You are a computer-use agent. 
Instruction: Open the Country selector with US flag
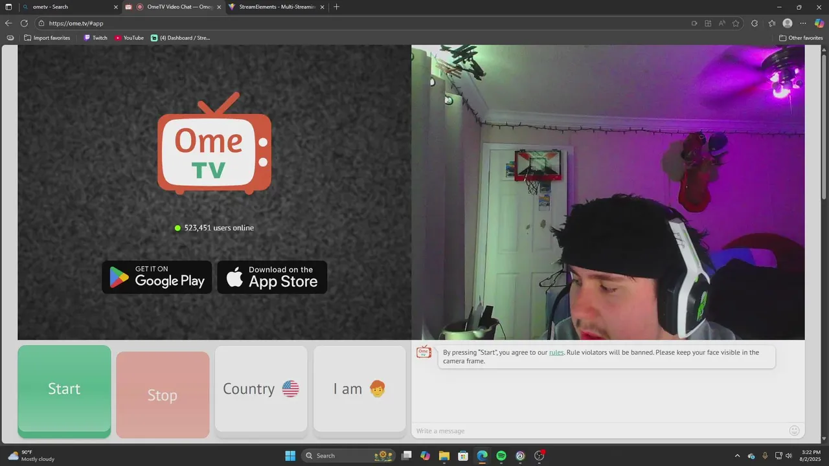point(261,388)
